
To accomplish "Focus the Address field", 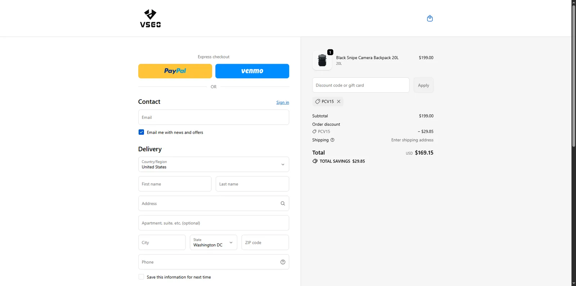I will pos(213,204).
